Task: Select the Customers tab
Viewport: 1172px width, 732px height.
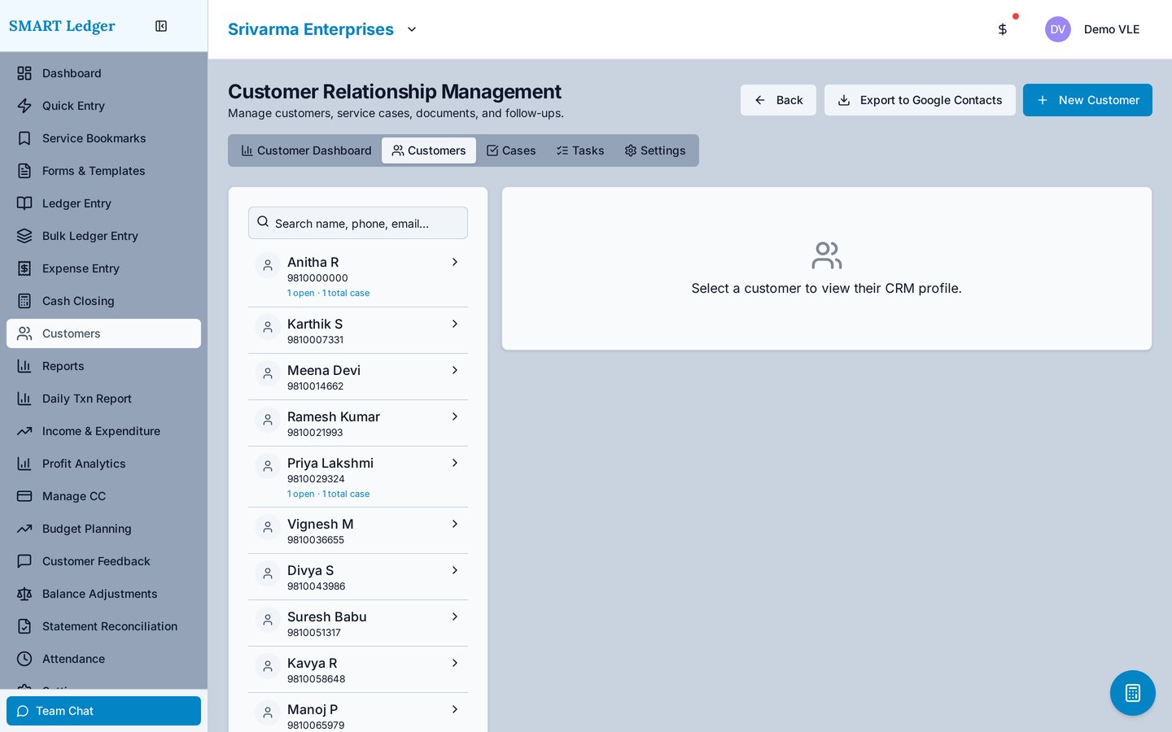Action: pyautogui.click(x=429, y=150)
